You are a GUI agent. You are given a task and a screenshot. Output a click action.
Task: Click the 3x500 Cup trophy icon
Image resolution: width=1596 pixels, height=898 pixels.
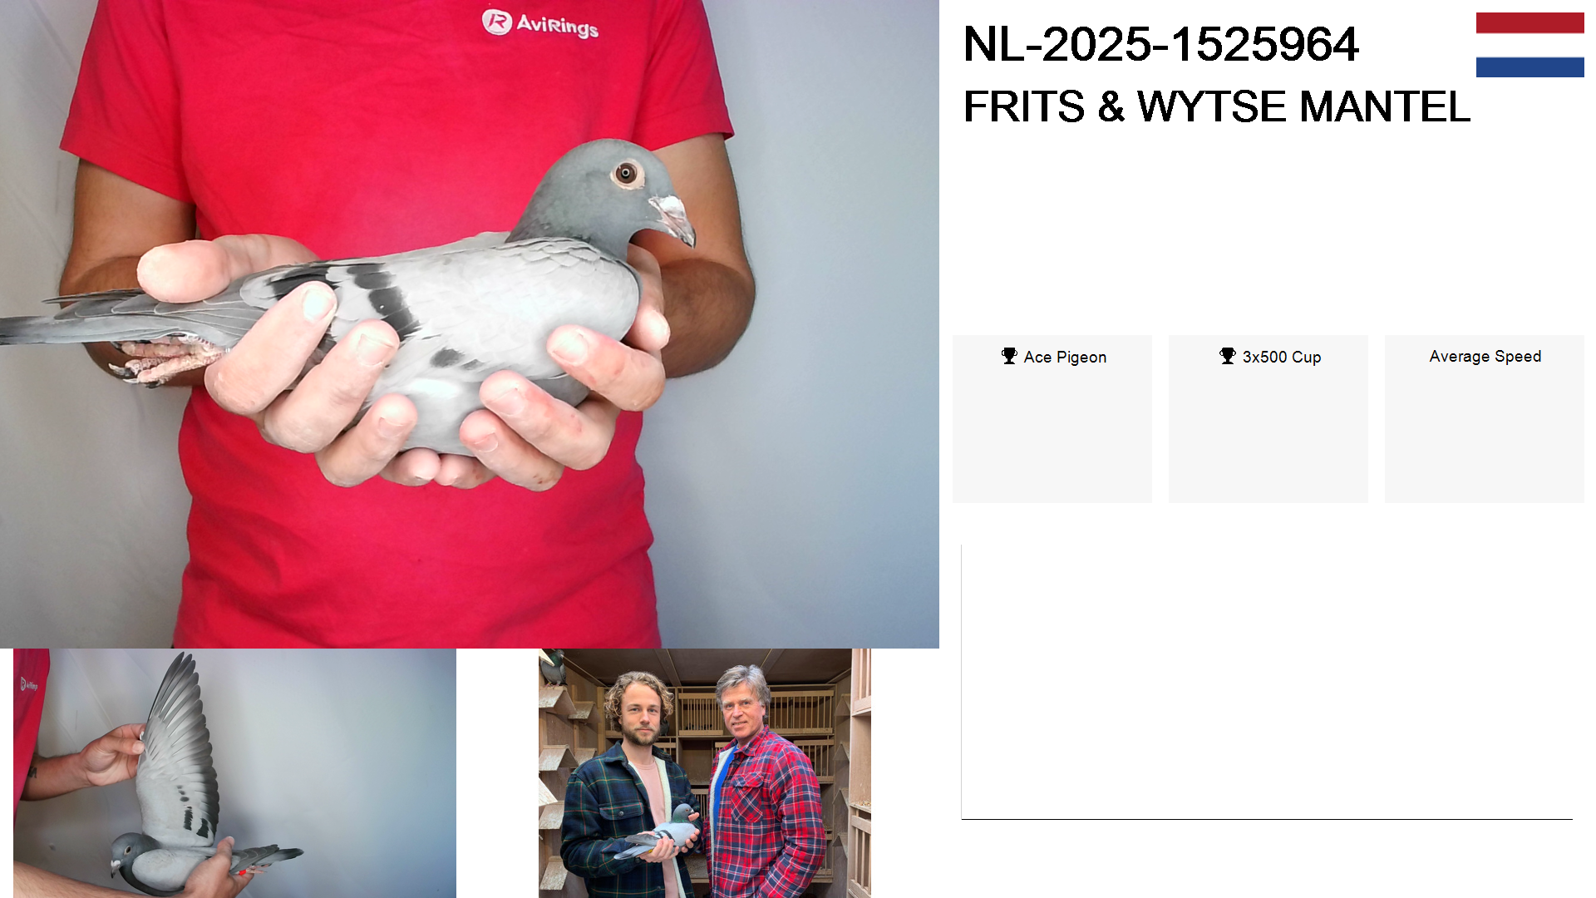click(x=1227, y=356)
